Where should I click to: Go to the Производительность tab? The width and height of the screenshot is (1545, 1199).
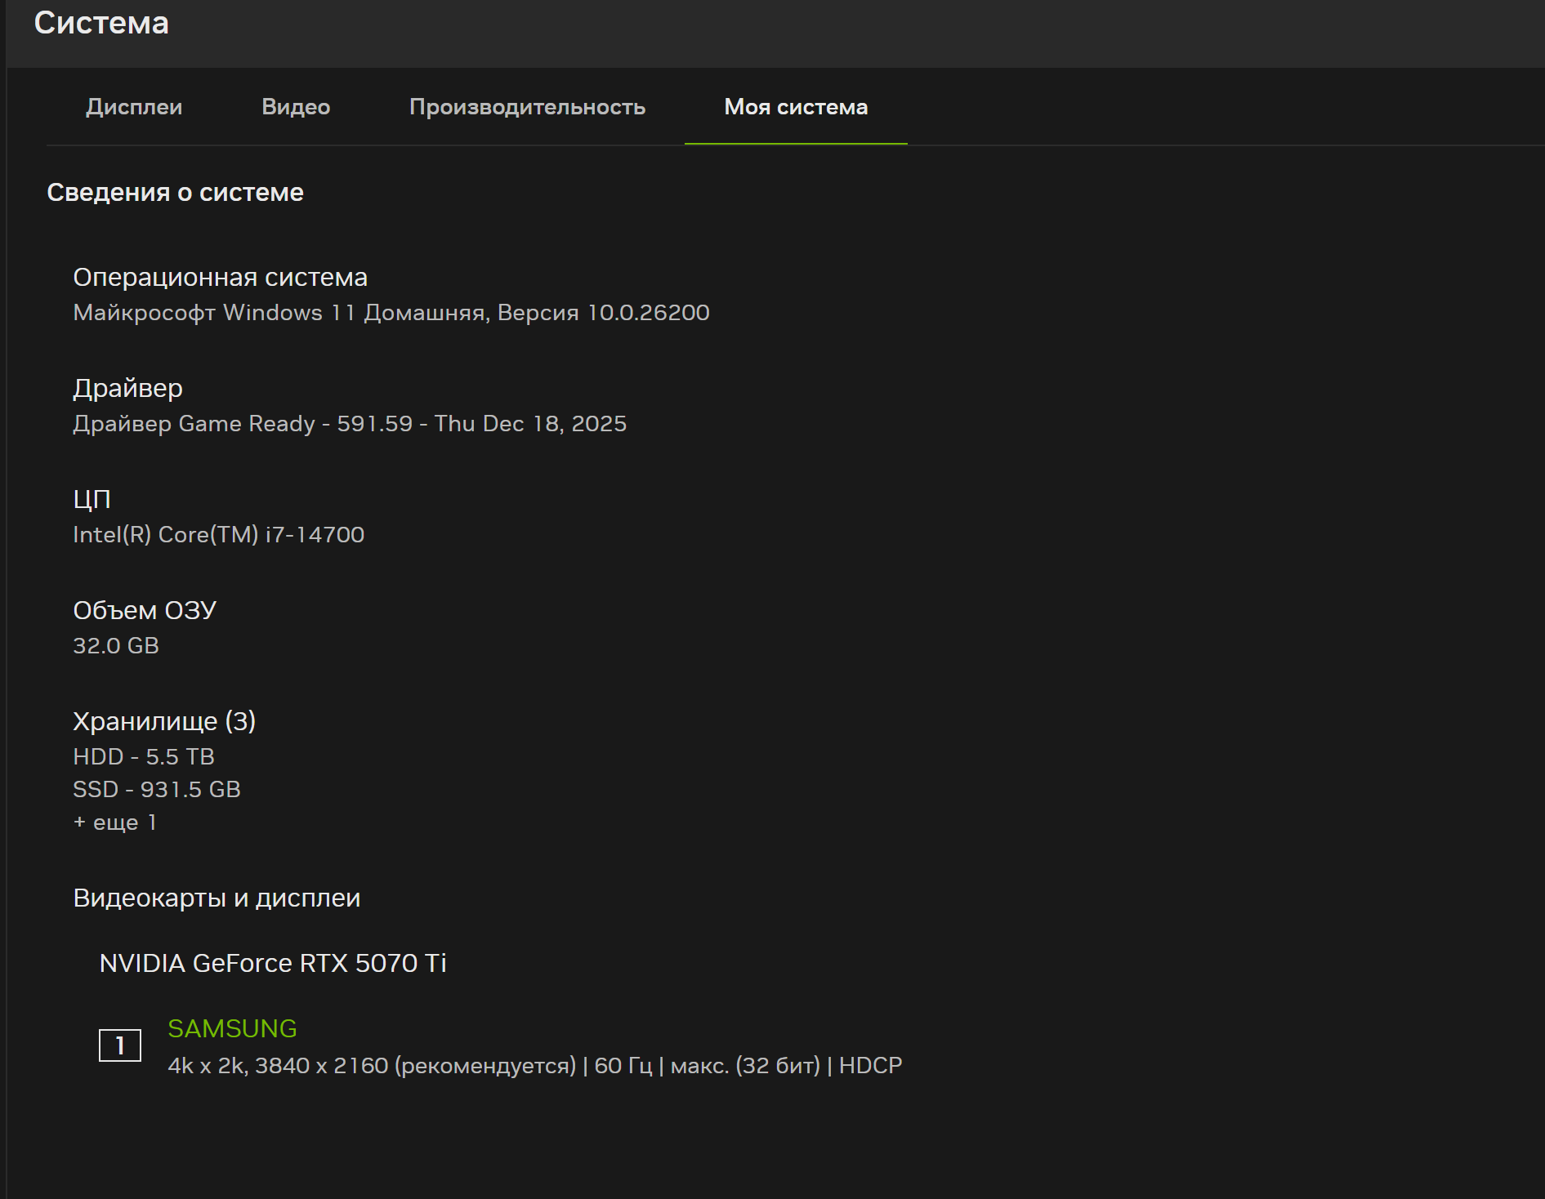(527, 107)
